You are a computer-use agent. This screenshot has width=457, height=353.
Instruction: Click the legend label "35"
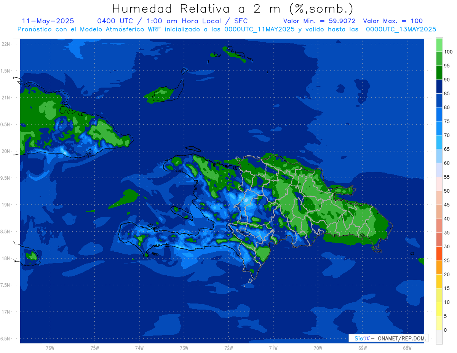(x=447, y=233)
